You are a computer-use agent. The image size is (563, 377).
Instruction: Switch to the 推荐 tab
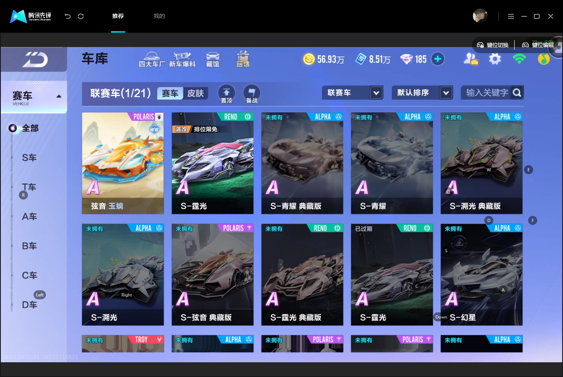118,16
